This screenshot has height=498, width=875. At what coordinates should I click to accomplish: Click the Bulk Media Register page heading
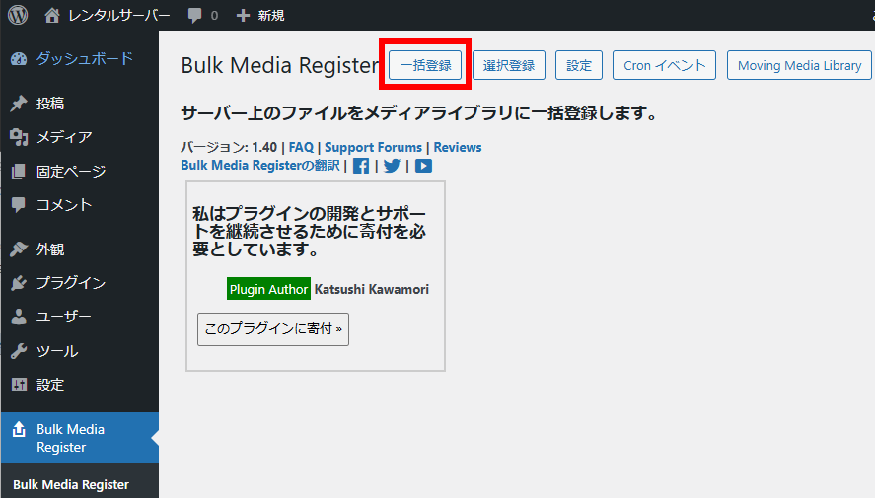(x=279, y=65)
